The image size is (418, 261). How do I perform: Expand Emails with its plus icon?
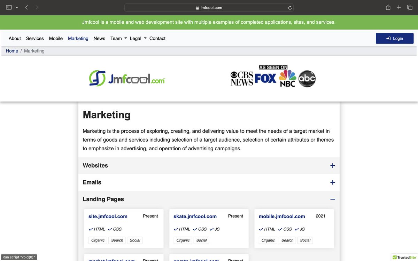tap(333, 182)
